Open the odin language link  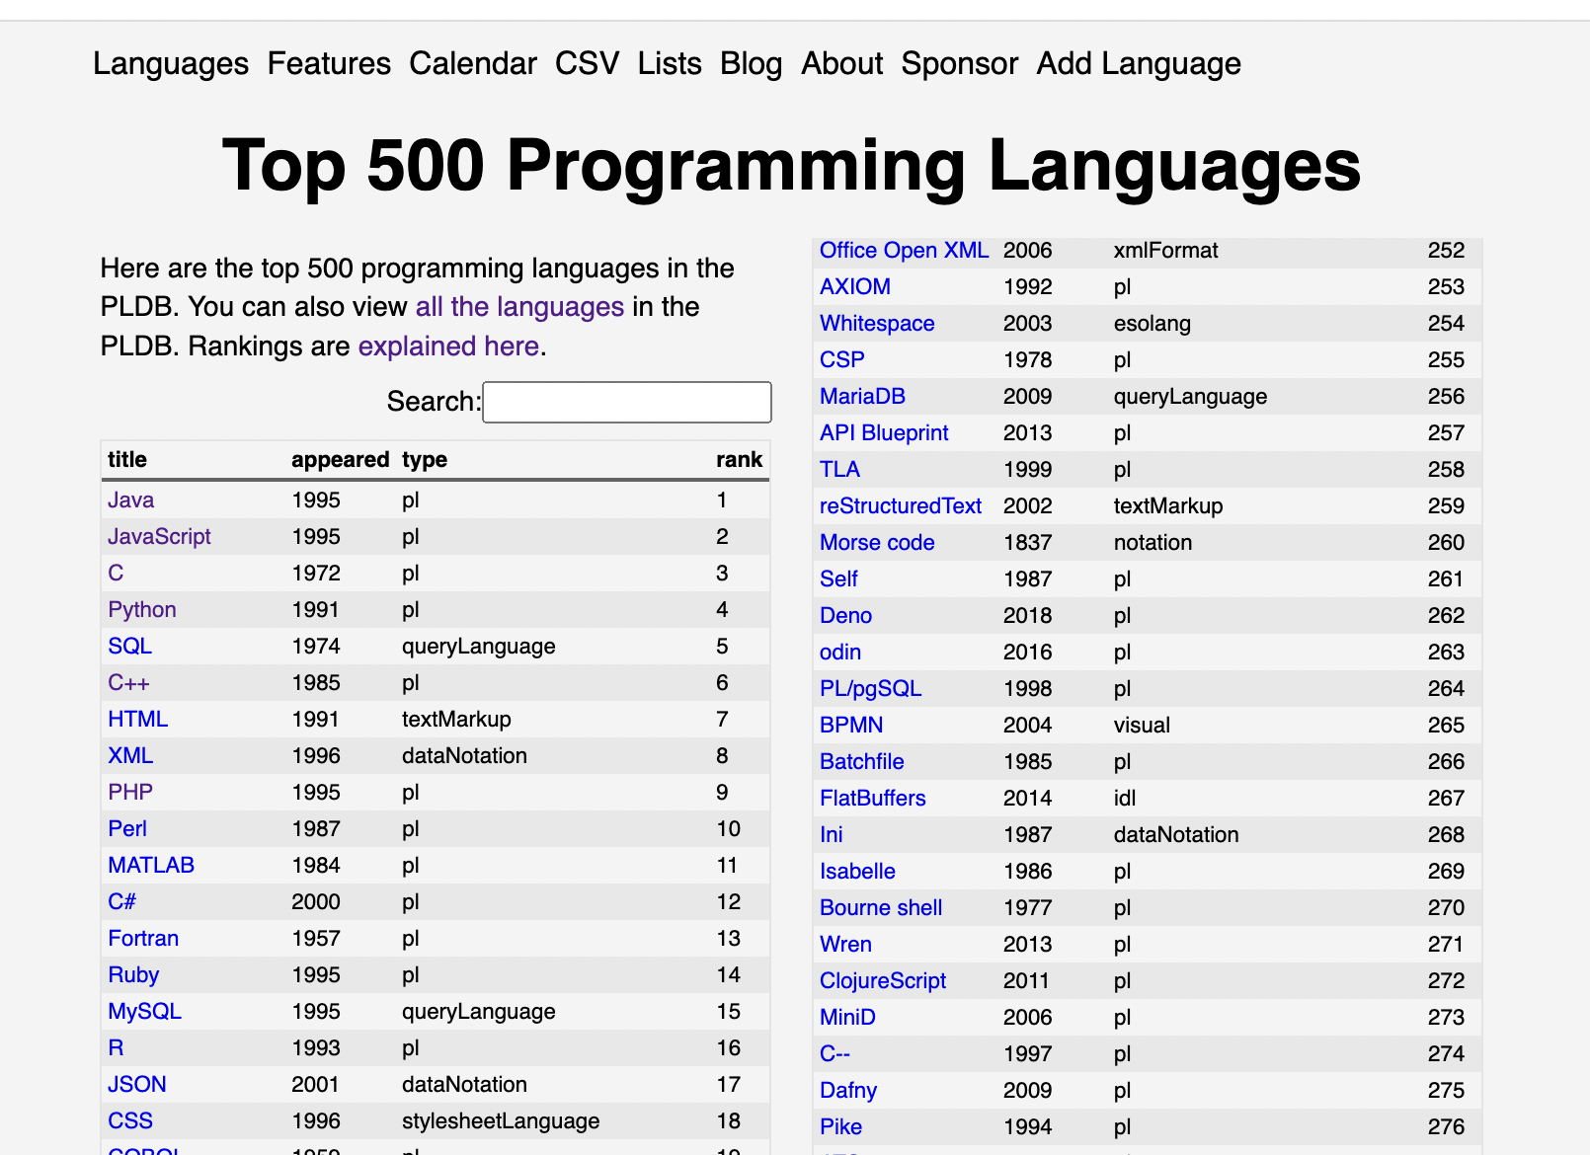click(840, 653)
